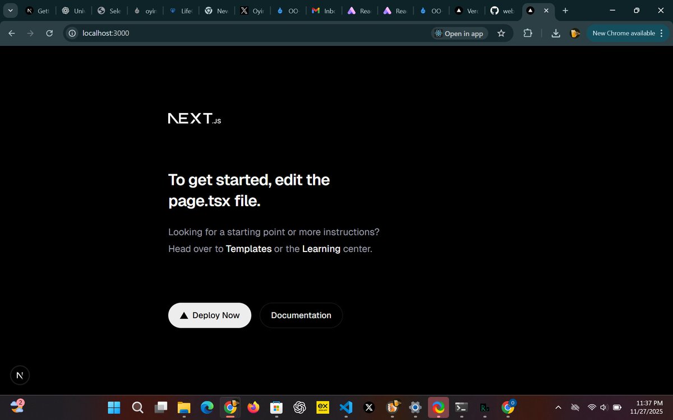Open the browser extensions puzzle icon
673x420 pixels.
[x=527, y=33]
